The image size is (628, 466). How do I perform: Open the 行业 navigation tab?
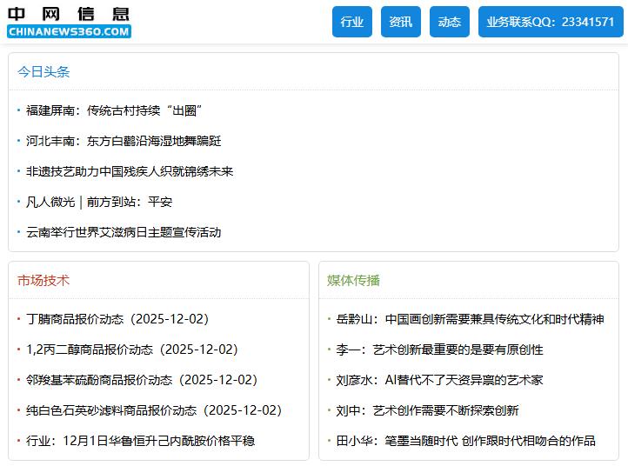coord(352,22)
